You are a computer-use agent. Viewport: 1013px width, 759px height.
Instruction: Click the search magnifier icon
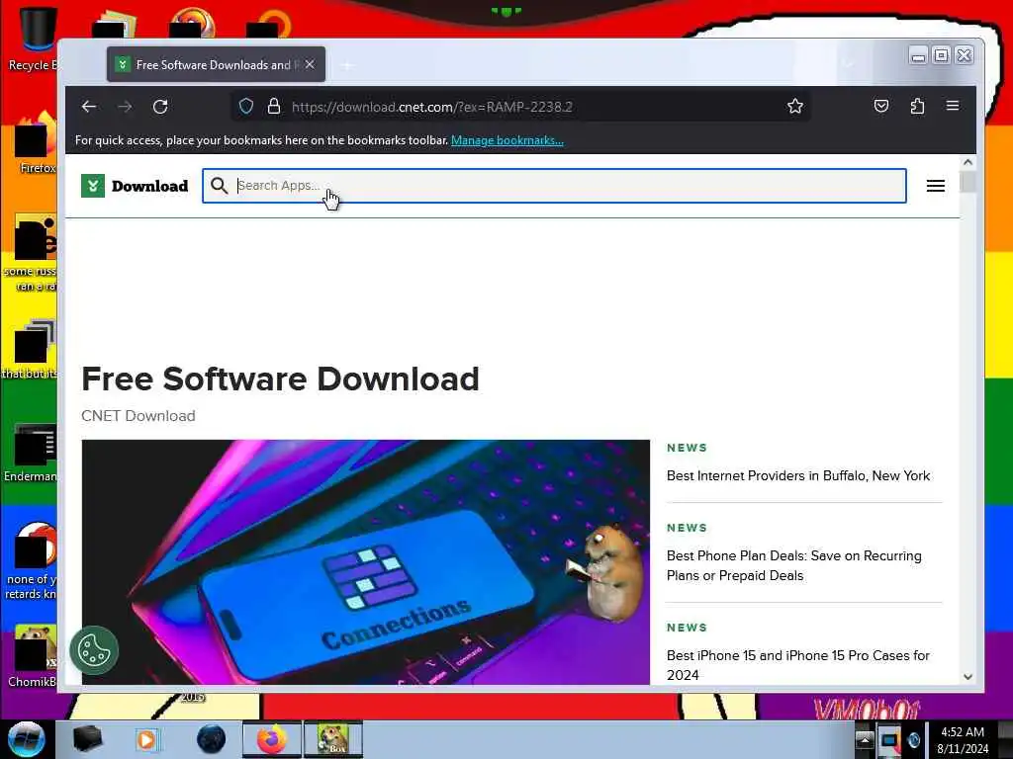point(219,186)
